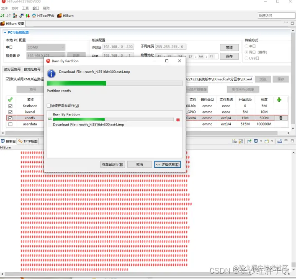The height and width of the screenshot is (279, 296).
Task: Select the USB口 radio button
Action: pyautogui.click(x=246, y=58)
